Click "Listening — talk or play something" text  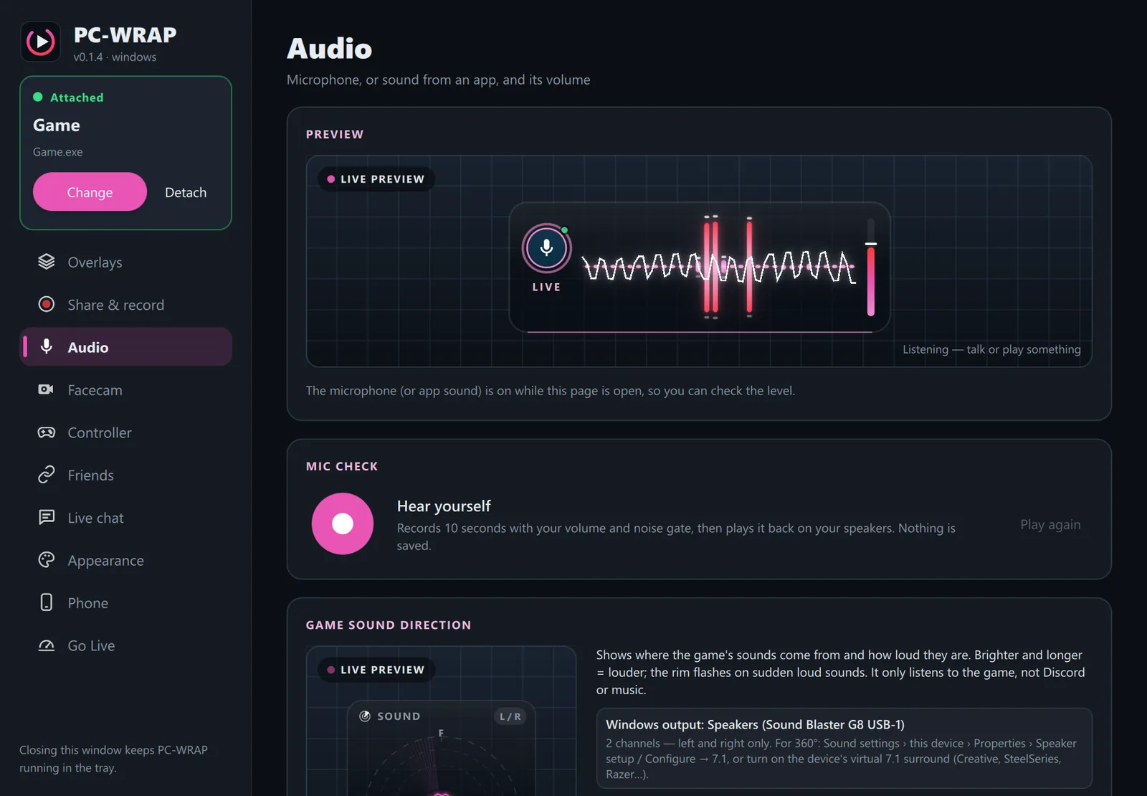(x=991, y=349)
